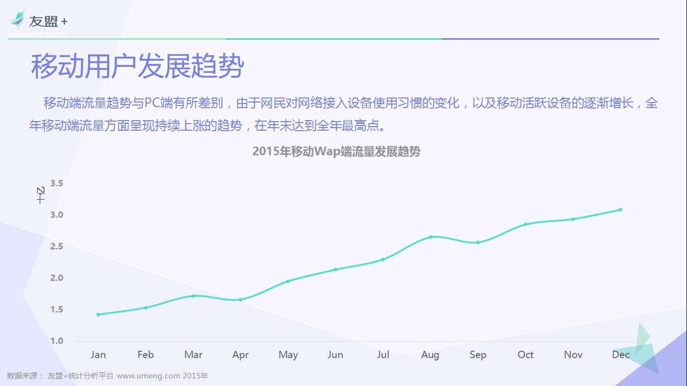Click the description paragraph about mobile traffic
This screenshot has height=386, width=687.
pos(343,114)
